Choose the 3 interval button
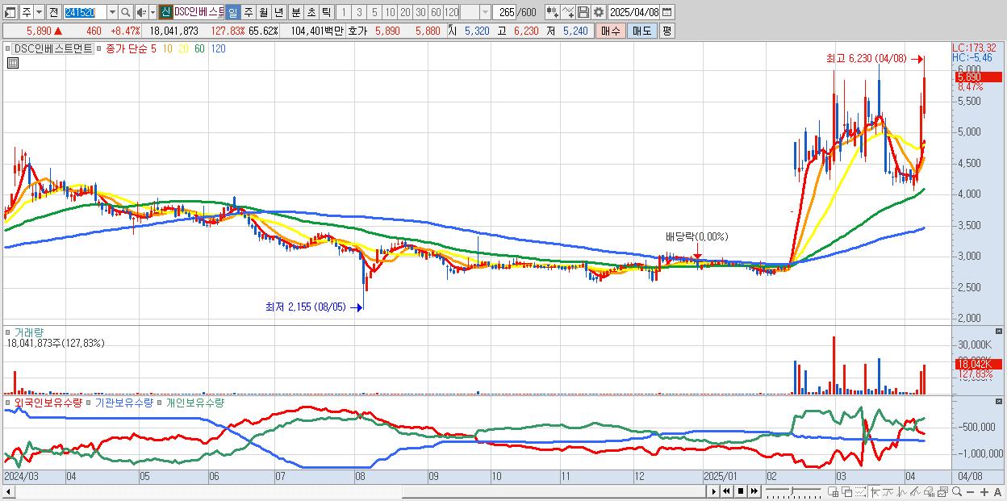Image resolution: width=1007 pixels, height=501 pixels. pos(359,12)
